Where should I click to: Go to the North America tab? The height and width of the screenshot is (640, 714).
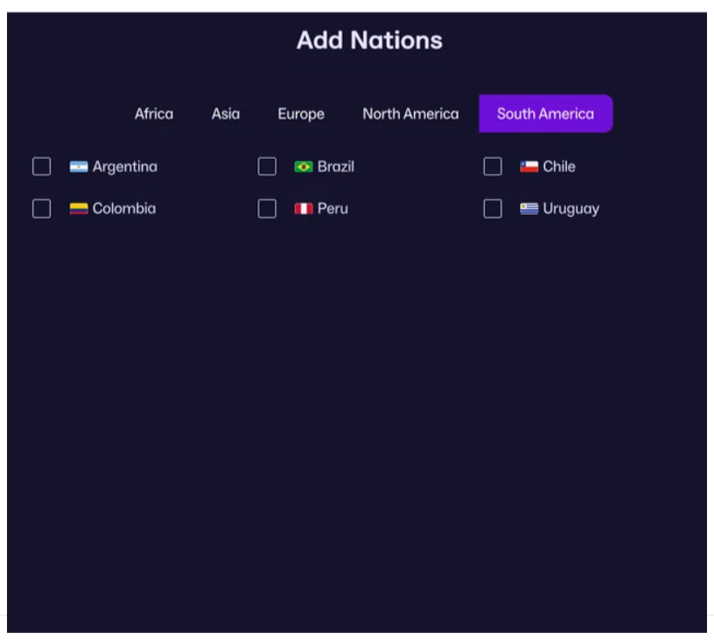pyautogui.click(x=410, y=114)
